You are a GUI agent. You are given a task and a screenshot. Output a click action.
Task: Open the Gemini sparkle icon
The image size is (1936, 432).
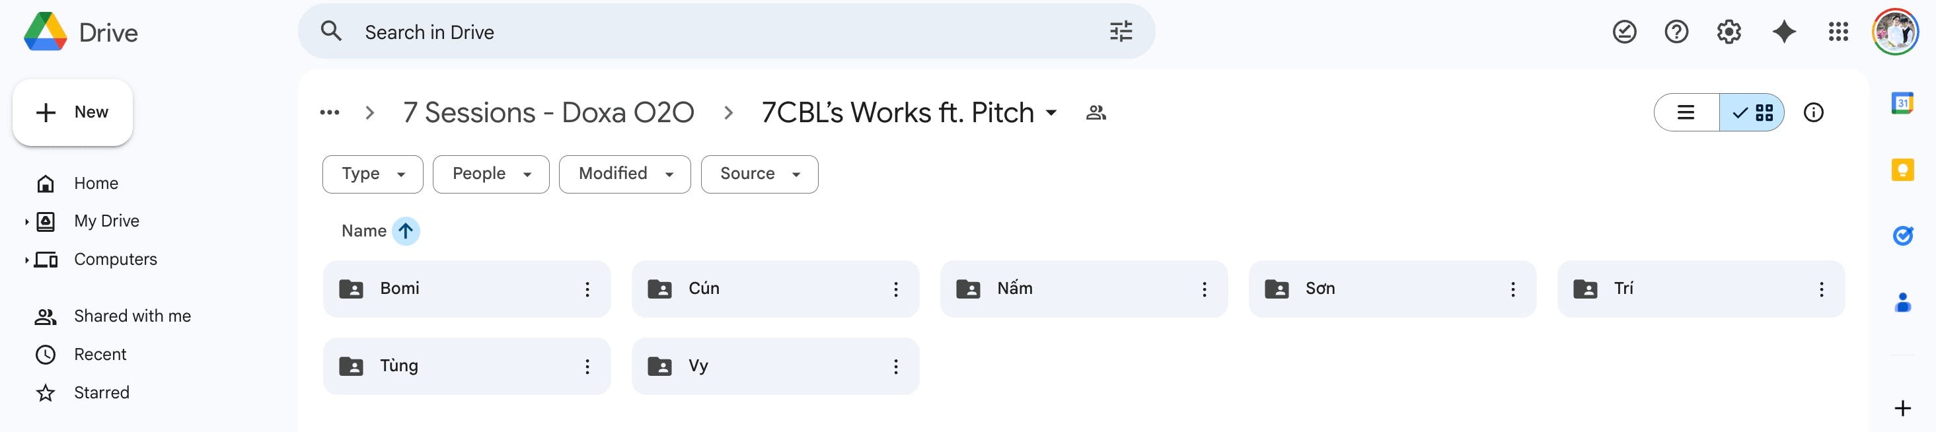point(1783,32)
